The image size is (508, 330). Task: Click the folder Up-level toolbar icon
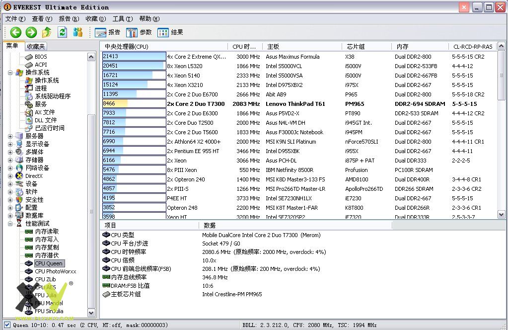[47, 32]
